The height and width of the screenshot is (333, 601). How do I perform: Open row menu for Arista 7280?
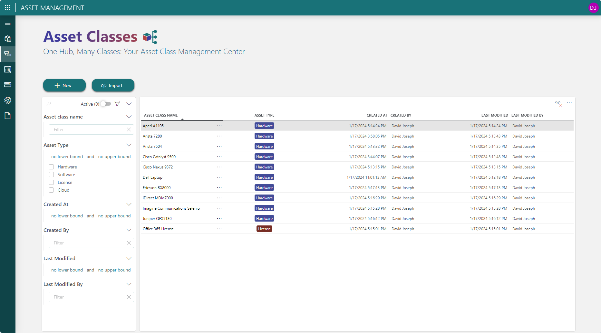click(x=219, y=136)
